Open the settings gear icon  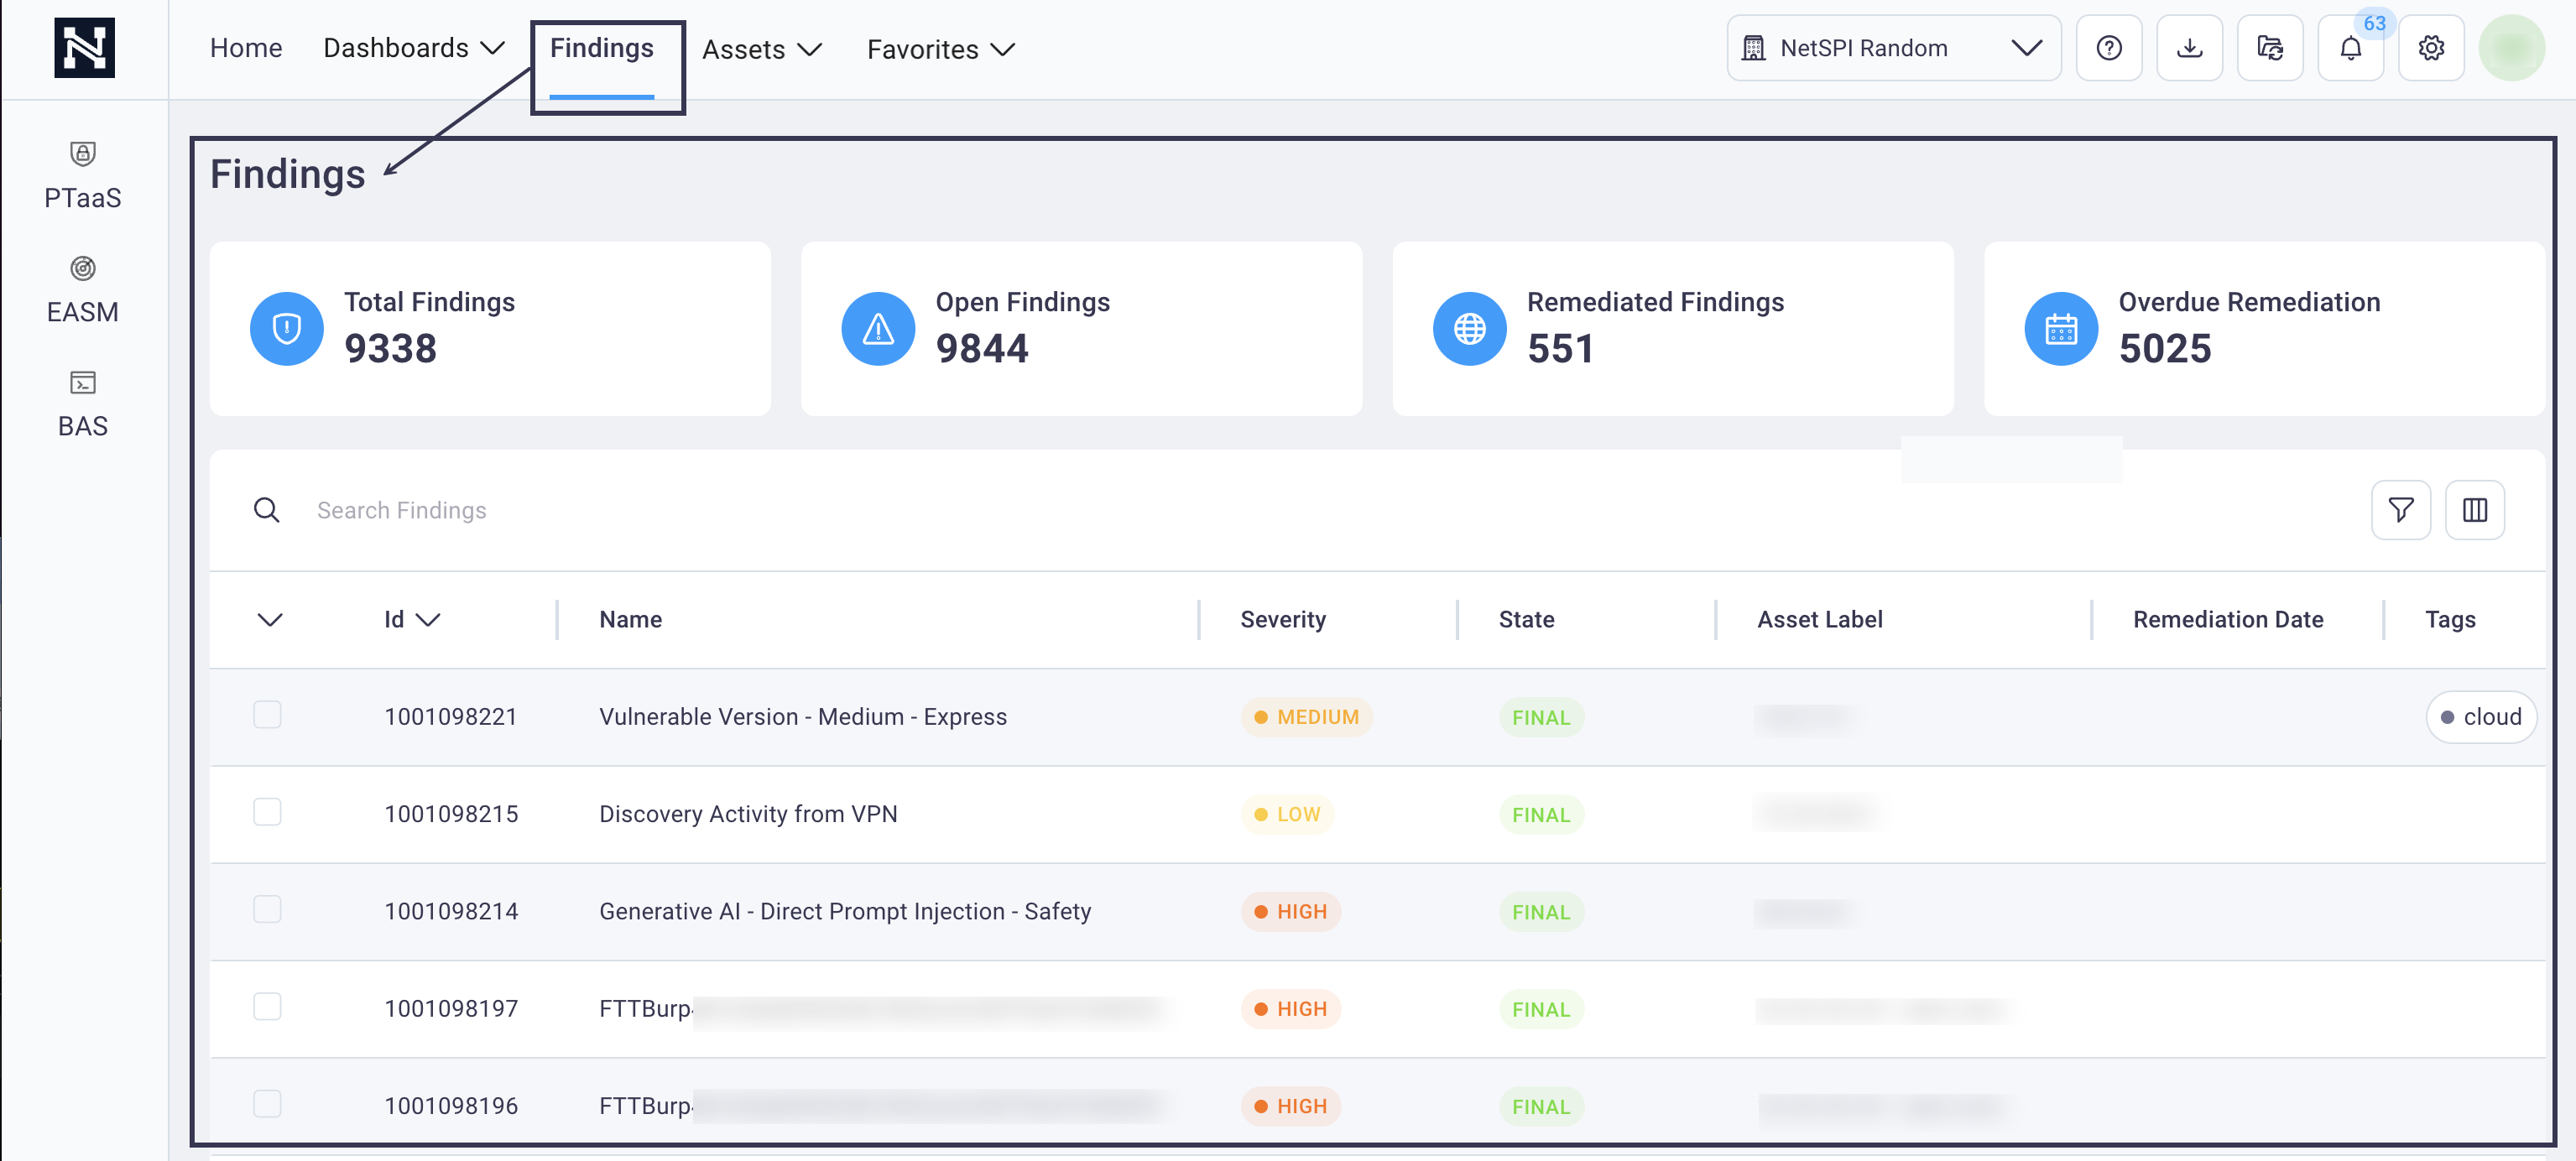pos(2431,48)
